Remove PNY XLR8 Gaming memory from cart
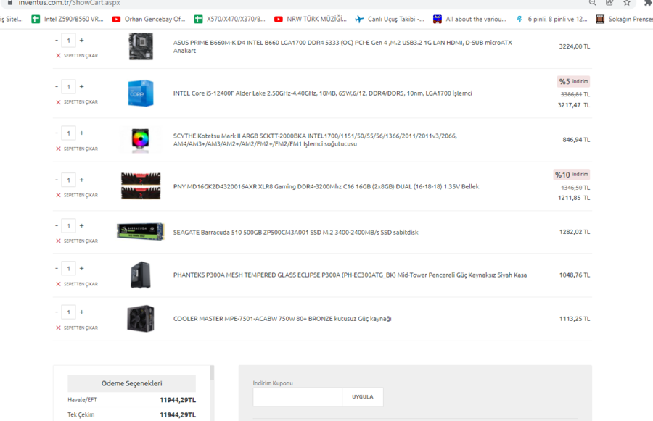The height and width of the screenshot is (421, 653). click(77, 195)
